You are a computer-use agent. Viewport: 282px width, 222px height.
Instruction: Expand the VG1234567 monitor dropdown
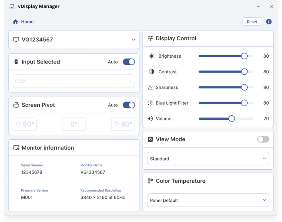(x=133, y=40)
